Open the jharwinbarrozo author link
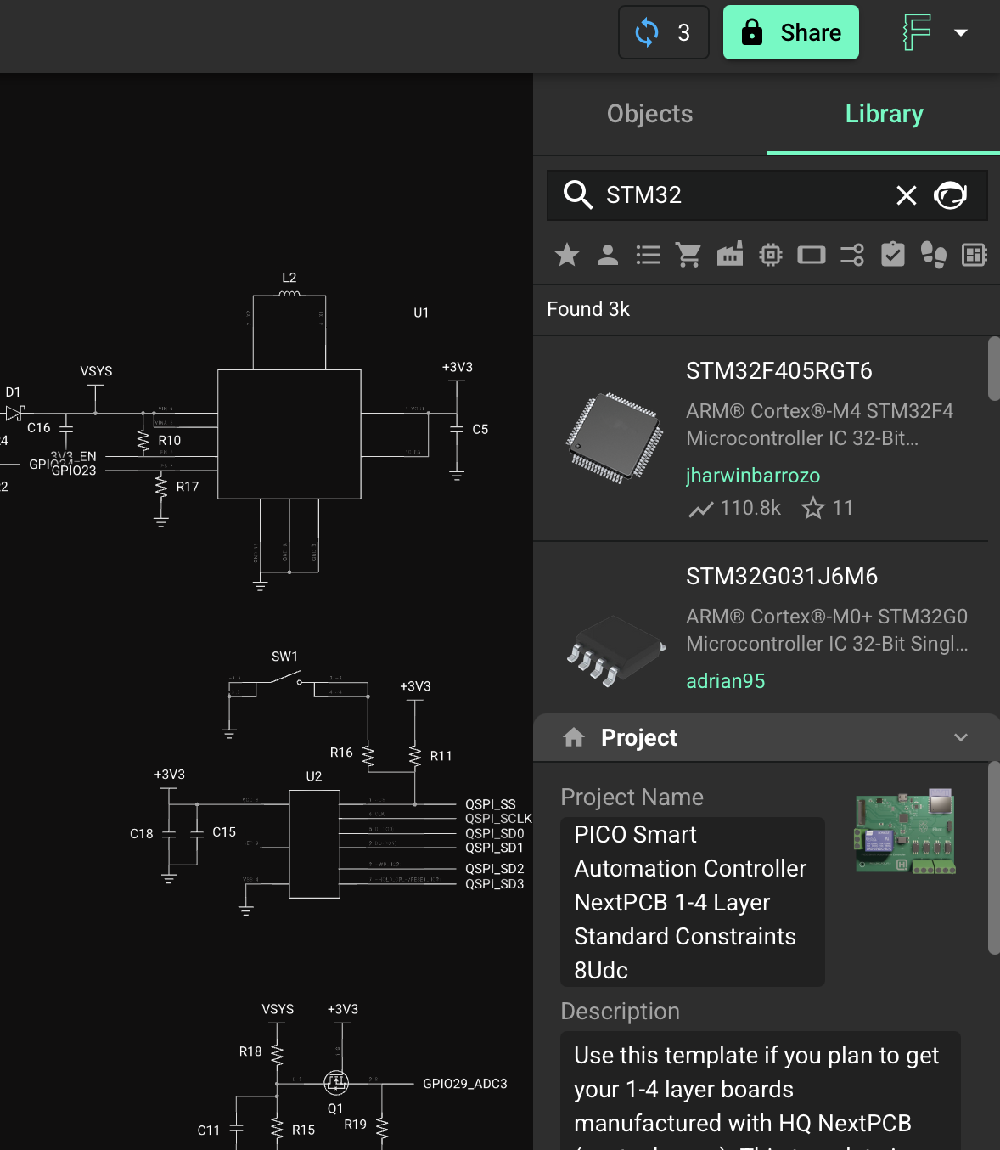The height and width of the screenshot is (1150, 1000). pos(752,476)
